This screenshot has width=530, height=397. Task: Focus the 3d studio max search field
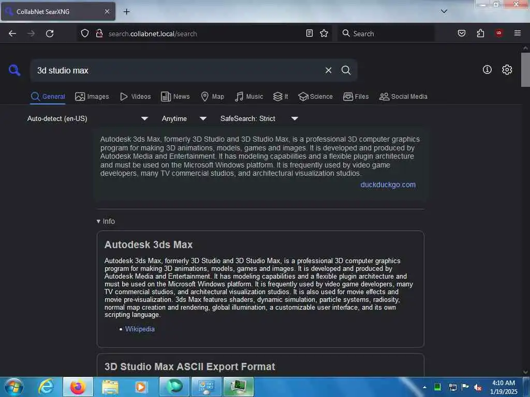(x=178, y=70)
